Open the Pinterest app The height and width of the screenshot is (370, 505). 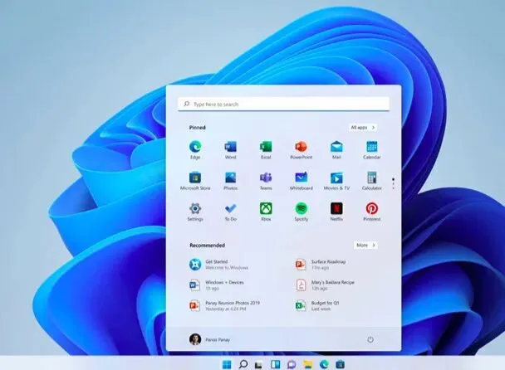point(371,212)
